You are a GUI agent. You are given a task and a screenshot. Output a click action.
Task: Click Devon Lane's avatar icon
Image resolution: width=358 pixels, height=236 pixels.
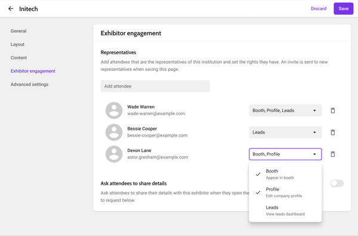tap(114, 154)
